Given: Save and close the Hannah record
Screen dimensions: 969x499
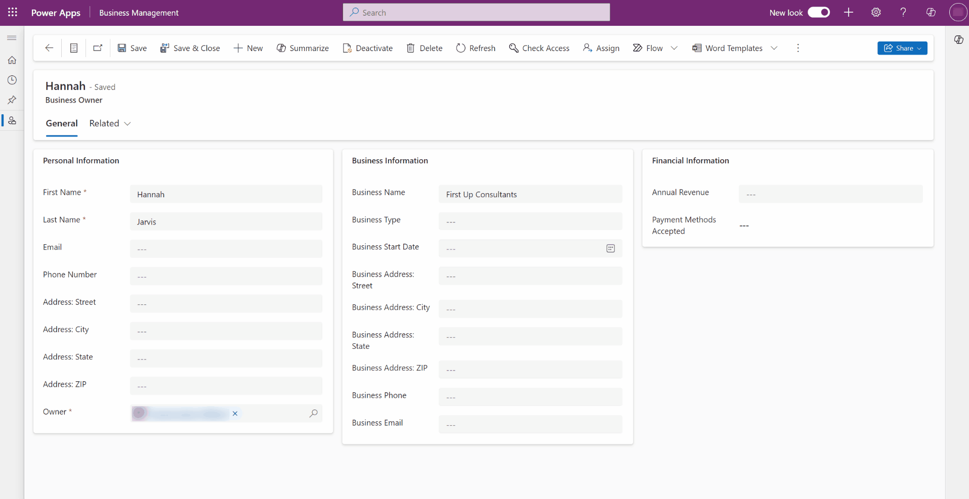Looking at the screenshot, I should (190, 48).
